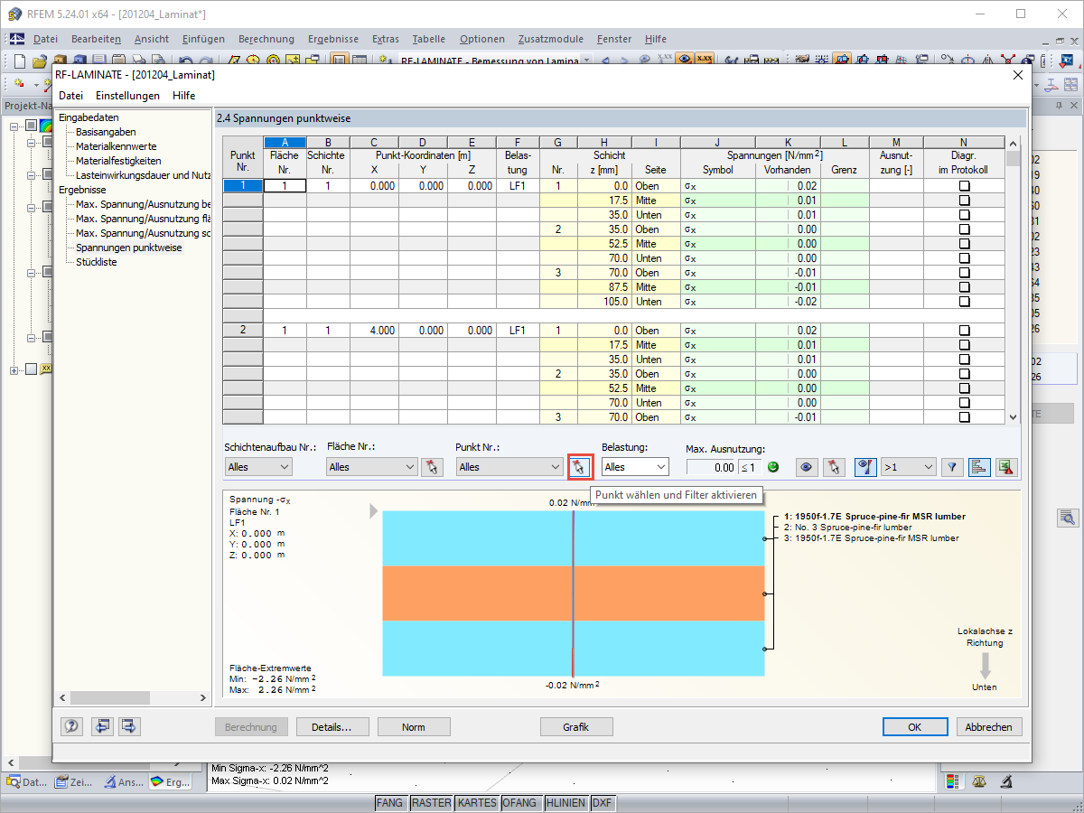
Task: Click the Grafik button
Action: [576, 726]
